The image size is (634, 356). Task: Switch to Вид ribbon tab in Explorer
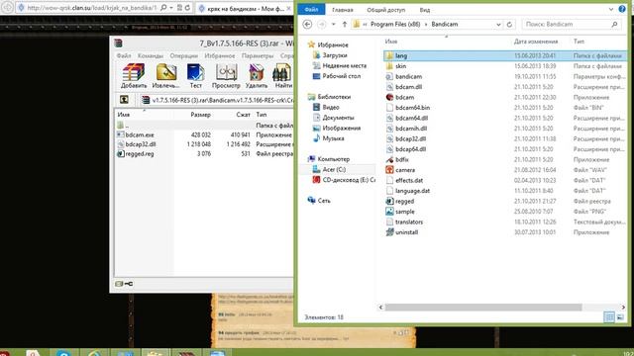tap(425, 10)
